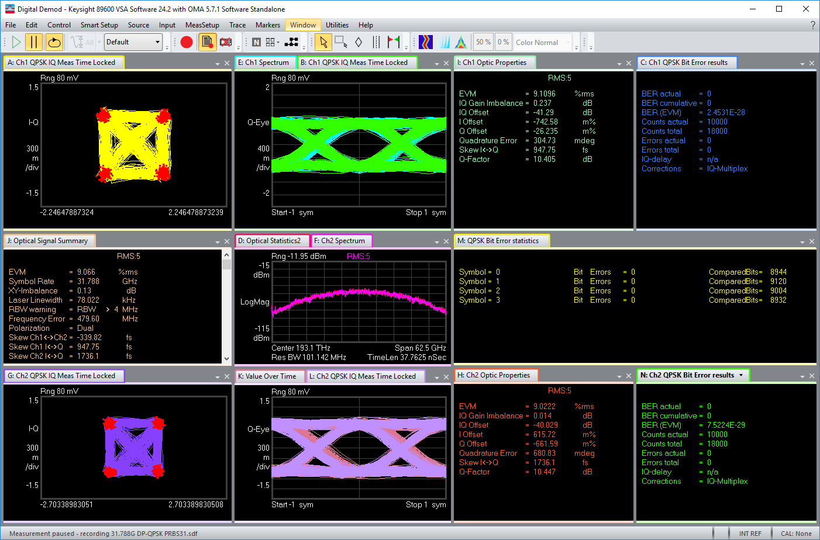Click the crossed-out film recording icon
This screenshot has width=820, height=540.
coord(226,42)
